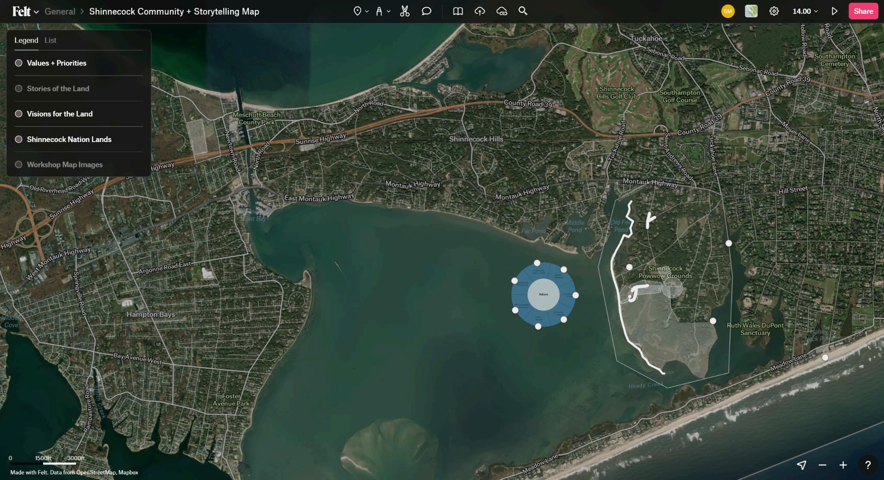Switch to the List tab
The height and width of the screenshot is (480, 884).
[x=50, y=40]
